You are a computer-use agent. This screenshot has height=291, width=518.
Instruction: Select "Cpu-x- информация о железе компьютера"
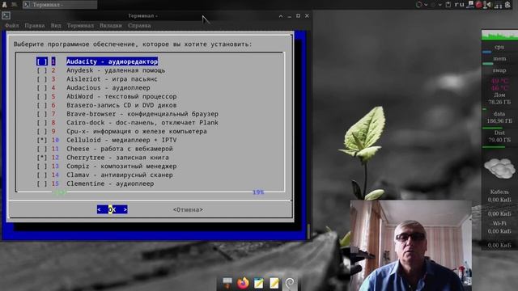[137, 131]
